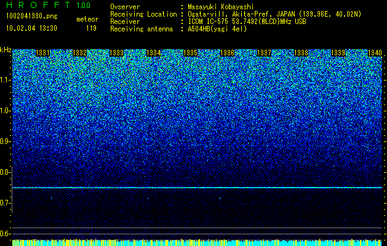This screenshot has width=387, height=246.
Task: Click the Receiving Location field label
Action: click(143, 14)
